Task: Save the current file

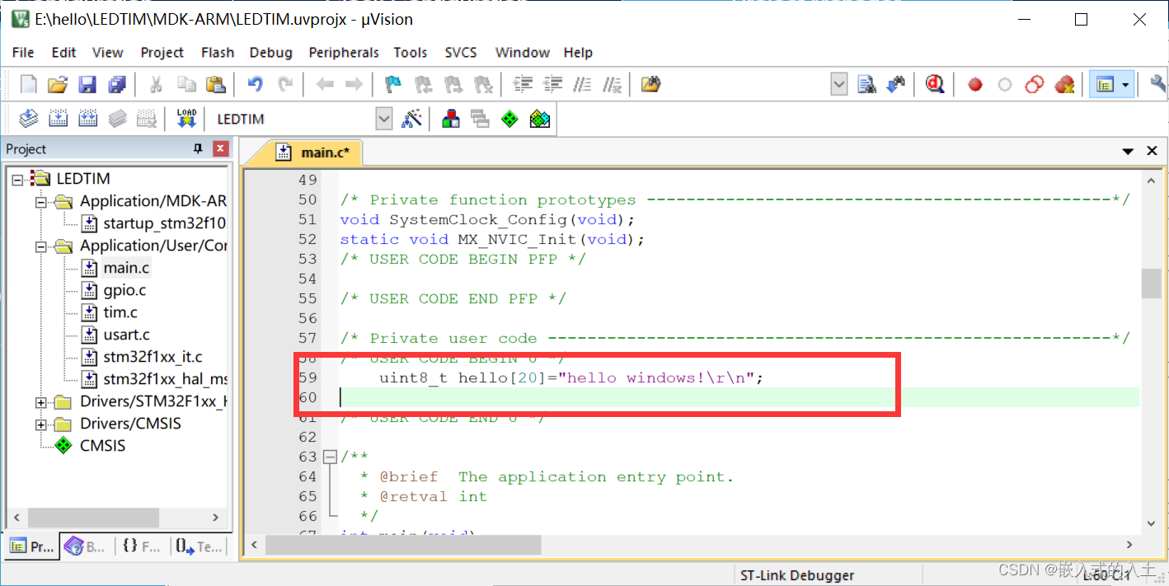Action: pos(87,84)
